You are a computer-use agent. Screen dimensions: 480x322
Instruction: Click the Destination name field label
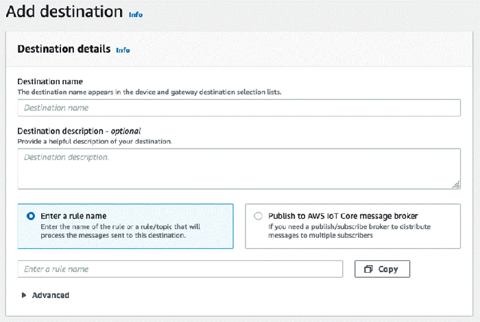pos(50,82)
